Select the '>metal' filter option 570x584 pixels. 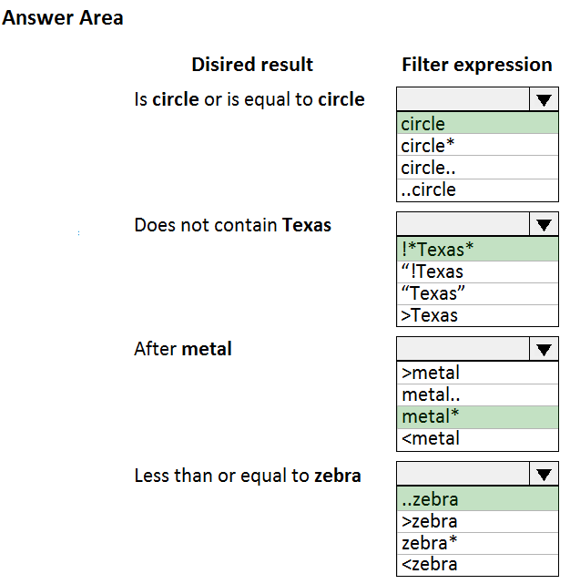point(477,373)
